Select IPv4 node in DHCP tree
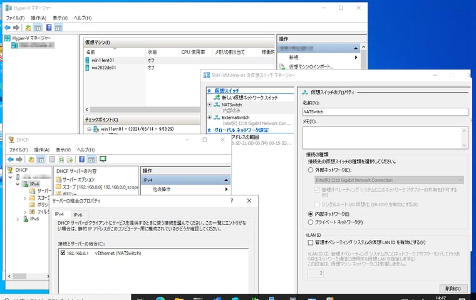Viewport: 476px width, 300px height. [x=34, y=184]
